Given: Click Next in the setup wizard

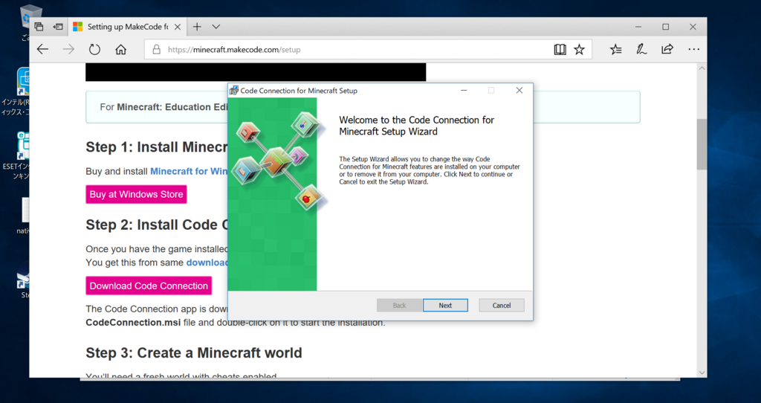Looking at the screenshot, I should coord(445,306).
